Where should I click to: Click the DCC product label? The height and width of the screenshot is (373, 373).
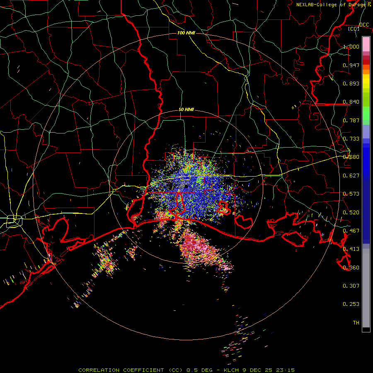click(364, 24)
